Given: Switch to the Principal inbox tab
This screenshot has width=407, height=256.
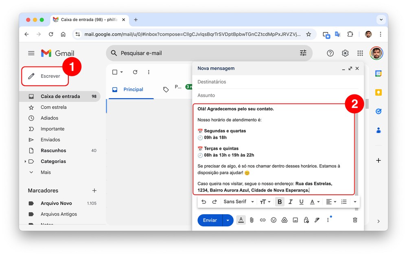Looking at the screenshot, I should [x=133, y=89].
